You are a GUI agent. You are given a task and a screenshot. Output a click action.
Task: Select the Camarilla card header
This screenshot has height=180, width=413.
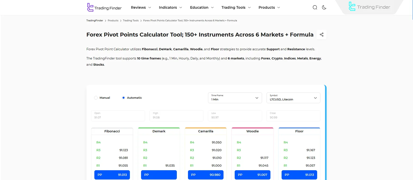(206, 131)
